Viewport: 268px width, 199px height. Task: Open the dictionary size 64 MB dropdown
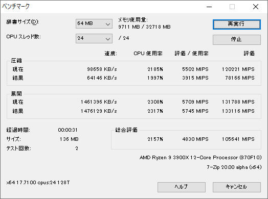94,23
